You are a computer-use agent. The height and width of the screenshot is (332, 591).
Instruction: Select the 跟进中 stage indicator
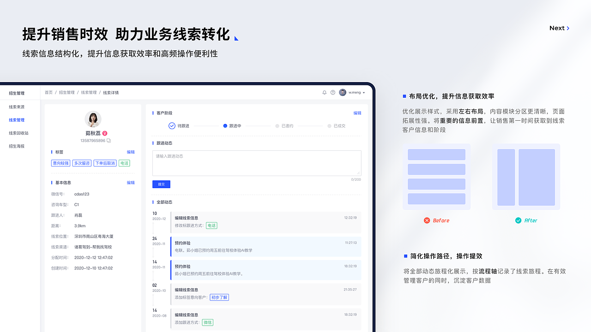[224, 125]
